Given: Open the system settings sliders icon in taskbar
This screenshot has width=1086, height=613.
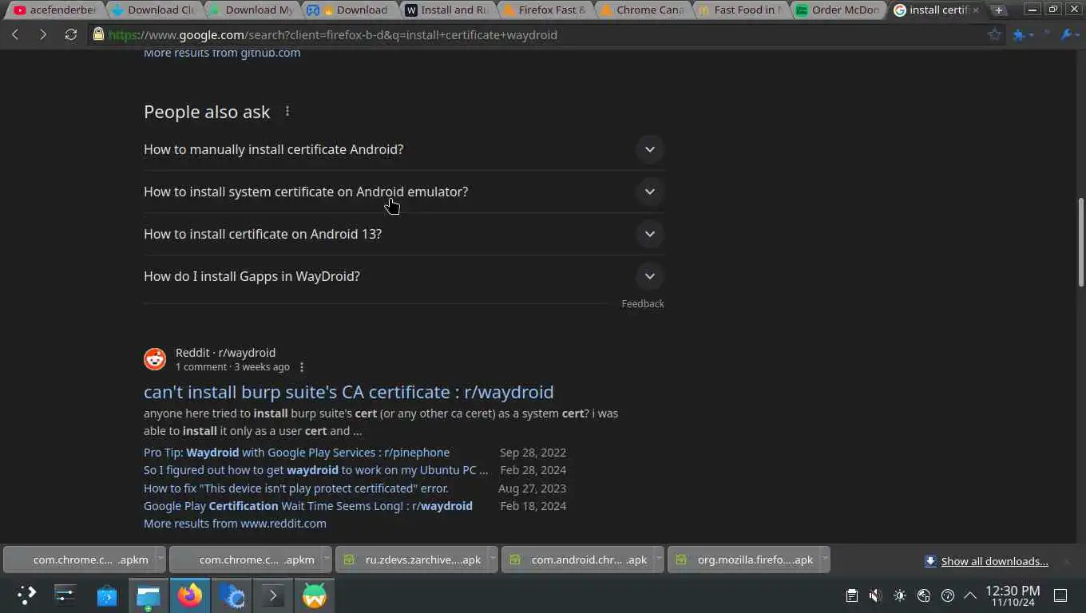Looking at the screenshot, I should coord(65,595).
